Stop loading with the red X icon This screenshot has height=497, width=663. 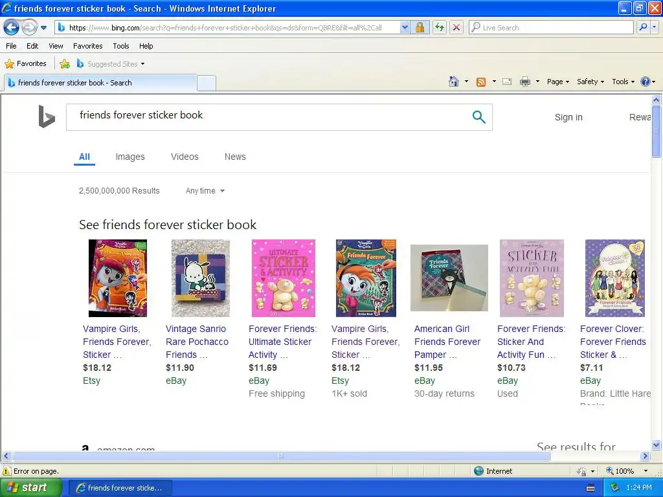pos(456,28)
